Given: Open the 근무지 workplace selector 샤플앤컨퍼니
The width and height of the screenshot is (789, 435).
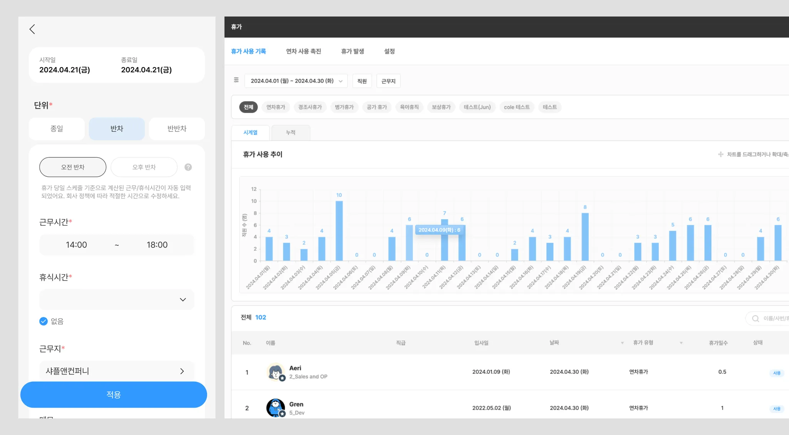Looking at the screenshot, I should pos(117,371).
